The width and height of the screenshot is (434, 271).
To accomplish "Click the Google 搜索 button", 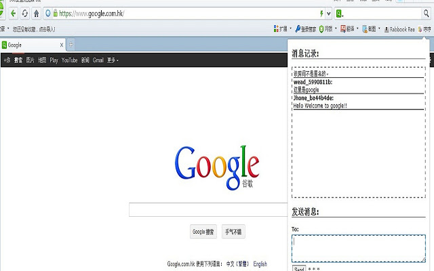I will (203, 232).
